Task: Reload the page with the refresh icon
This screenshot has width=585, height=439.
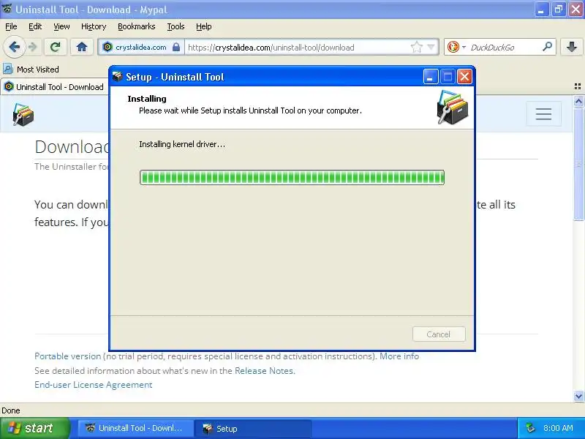Action: click(x=56, y=47)
